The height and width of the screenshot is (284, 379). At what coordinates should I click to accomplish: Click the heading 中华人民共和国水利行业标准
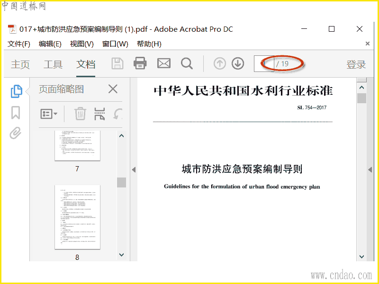point(244,91)
